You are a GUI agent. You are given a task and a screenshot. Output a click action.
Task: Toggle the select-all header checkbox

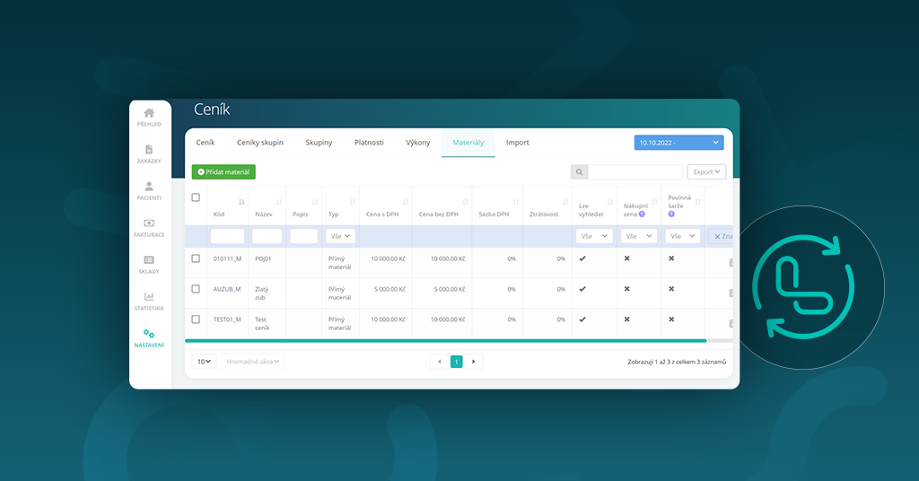(x=196, y=197)
